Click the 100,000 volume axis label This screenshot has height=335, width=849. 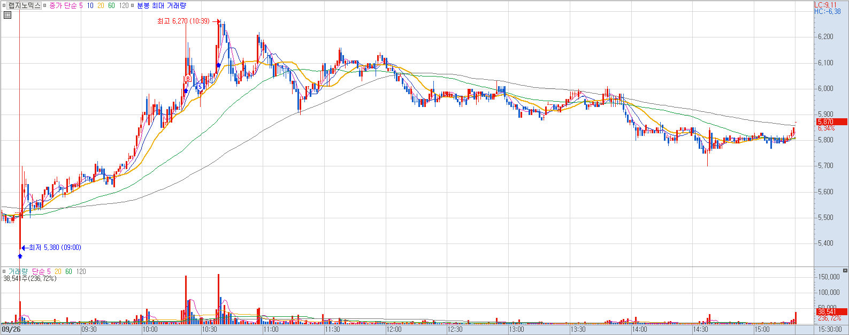(x=829, y=293)
